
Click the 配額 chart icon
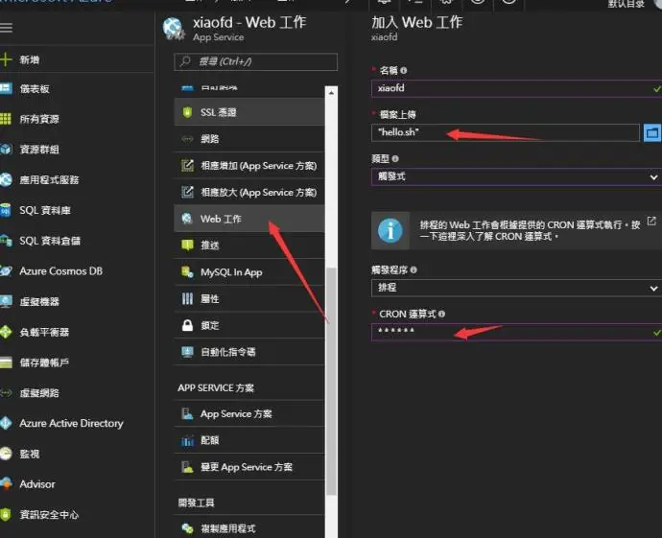point(187,440)
